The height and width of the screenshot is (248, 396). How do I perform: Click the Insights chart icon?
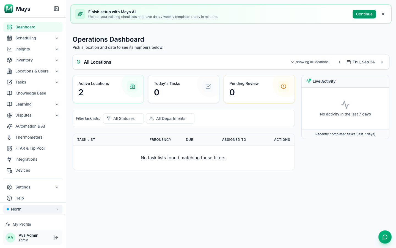tap(9, 49)
